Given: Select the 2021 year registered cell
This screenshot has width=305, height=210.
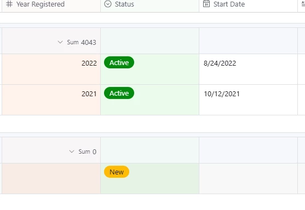Looking at the screenshot, I should tap(51, 100).
